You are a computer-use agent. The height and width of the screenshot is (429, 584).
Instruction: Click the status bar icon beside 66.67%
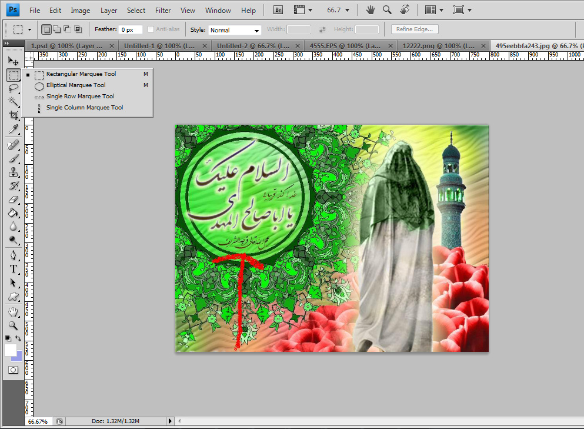[59, 421]
